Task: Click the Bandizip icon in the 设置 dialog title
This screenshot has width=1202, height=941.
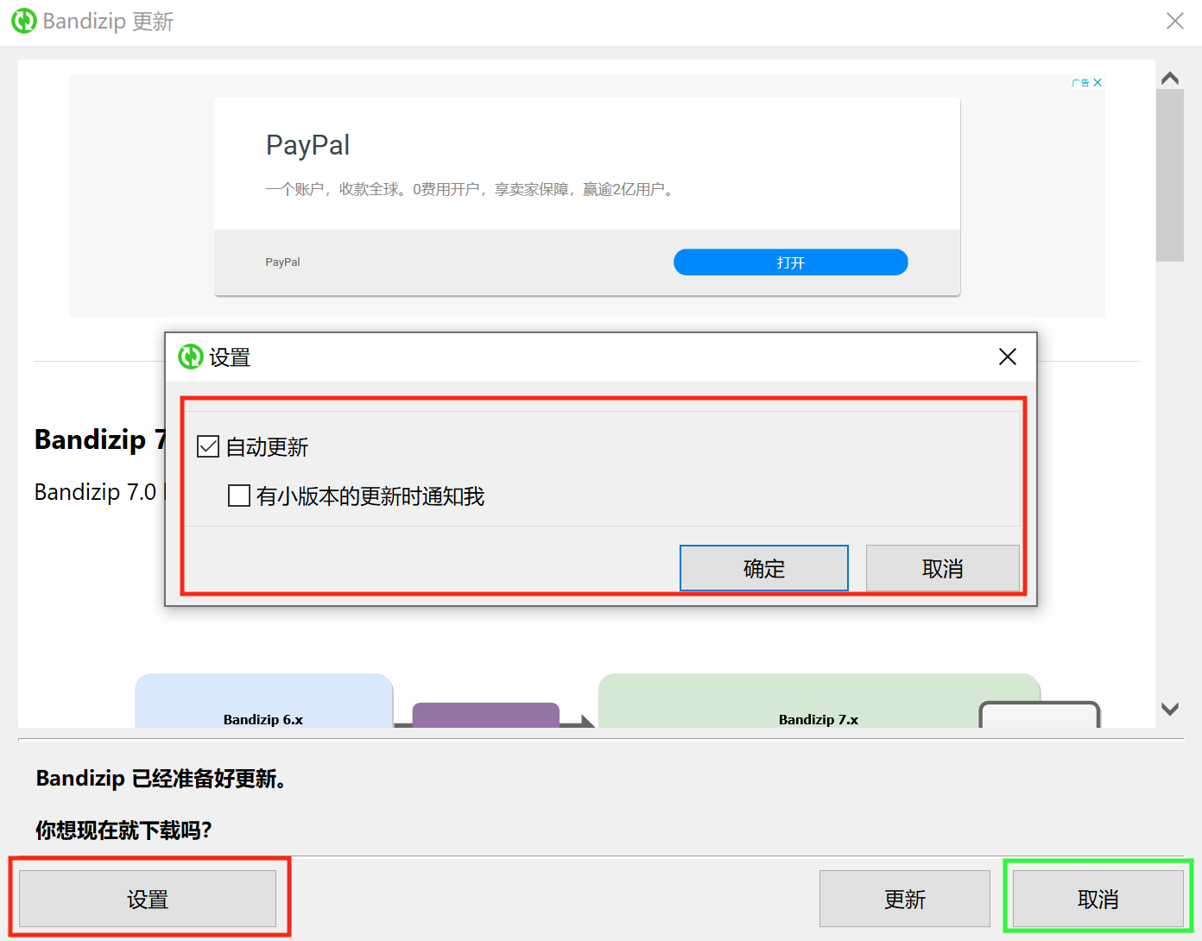Action: (190, 357)
